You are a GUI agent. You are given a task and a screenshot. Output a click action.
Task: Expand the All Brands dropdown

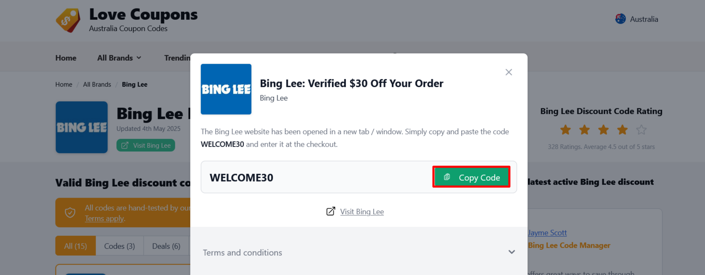click(x=118, y=58)
